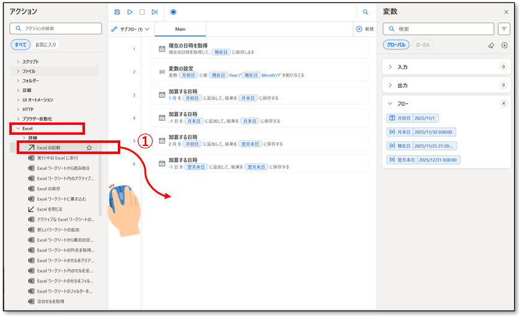This screenshot has height=316, width=519.
Task: Expand the 入力 variables section
Action: coord(390,67)
